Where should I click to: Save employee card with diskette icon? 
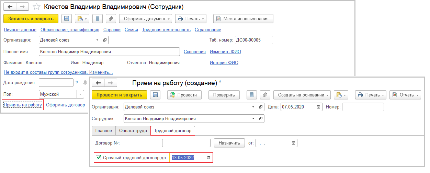click(67, 19)
